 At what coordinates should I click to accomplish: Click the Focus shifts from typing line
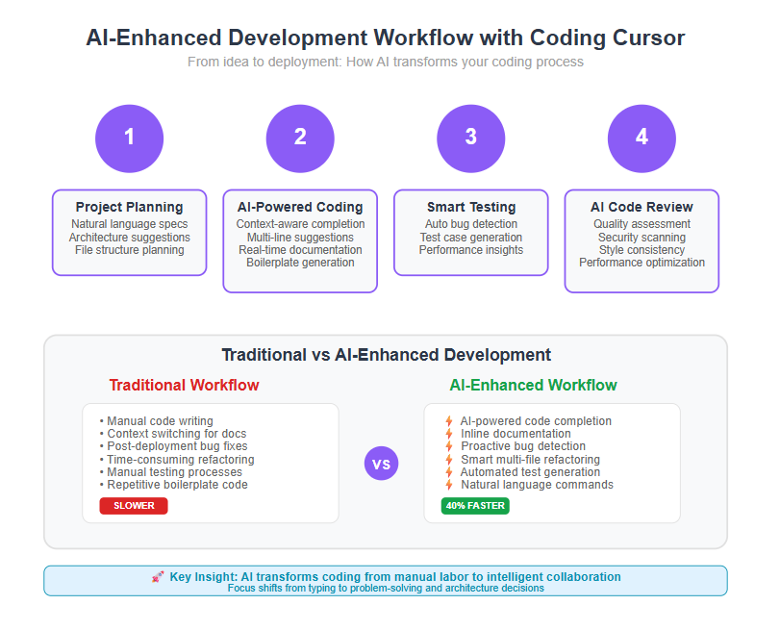pyautogui.click(x=386, y=589)
